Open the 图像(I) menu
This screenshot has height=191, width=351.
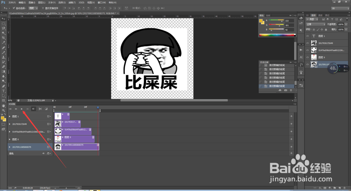click(32, 2)
